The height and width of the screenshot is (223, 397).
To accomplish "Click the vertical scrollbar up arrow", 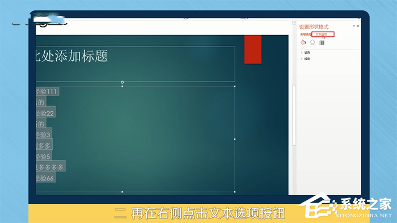I will [x=294, y=23].
